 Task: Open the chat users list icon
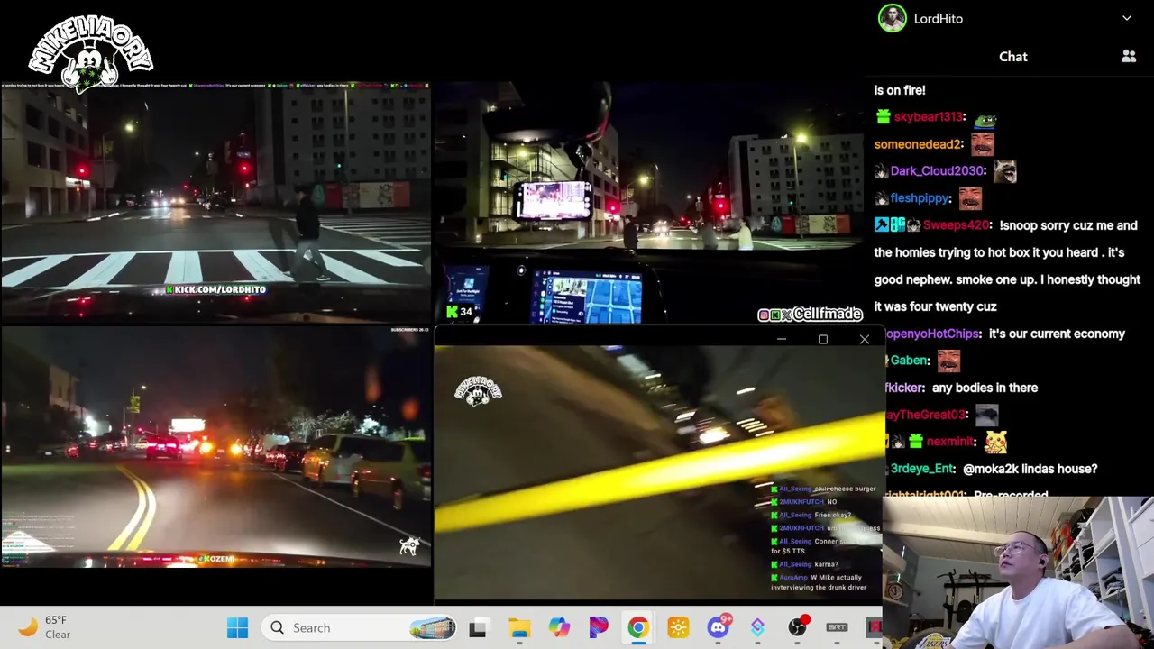(1128, 57)
